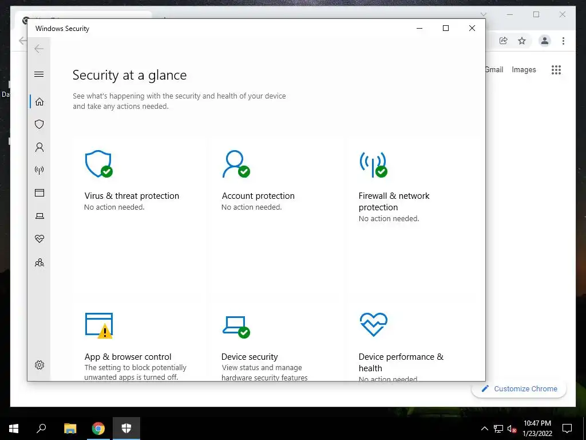Viewport: 586px width, 440px height.
Task: Open the Images link in Chrome
Action: coord(524,69)
